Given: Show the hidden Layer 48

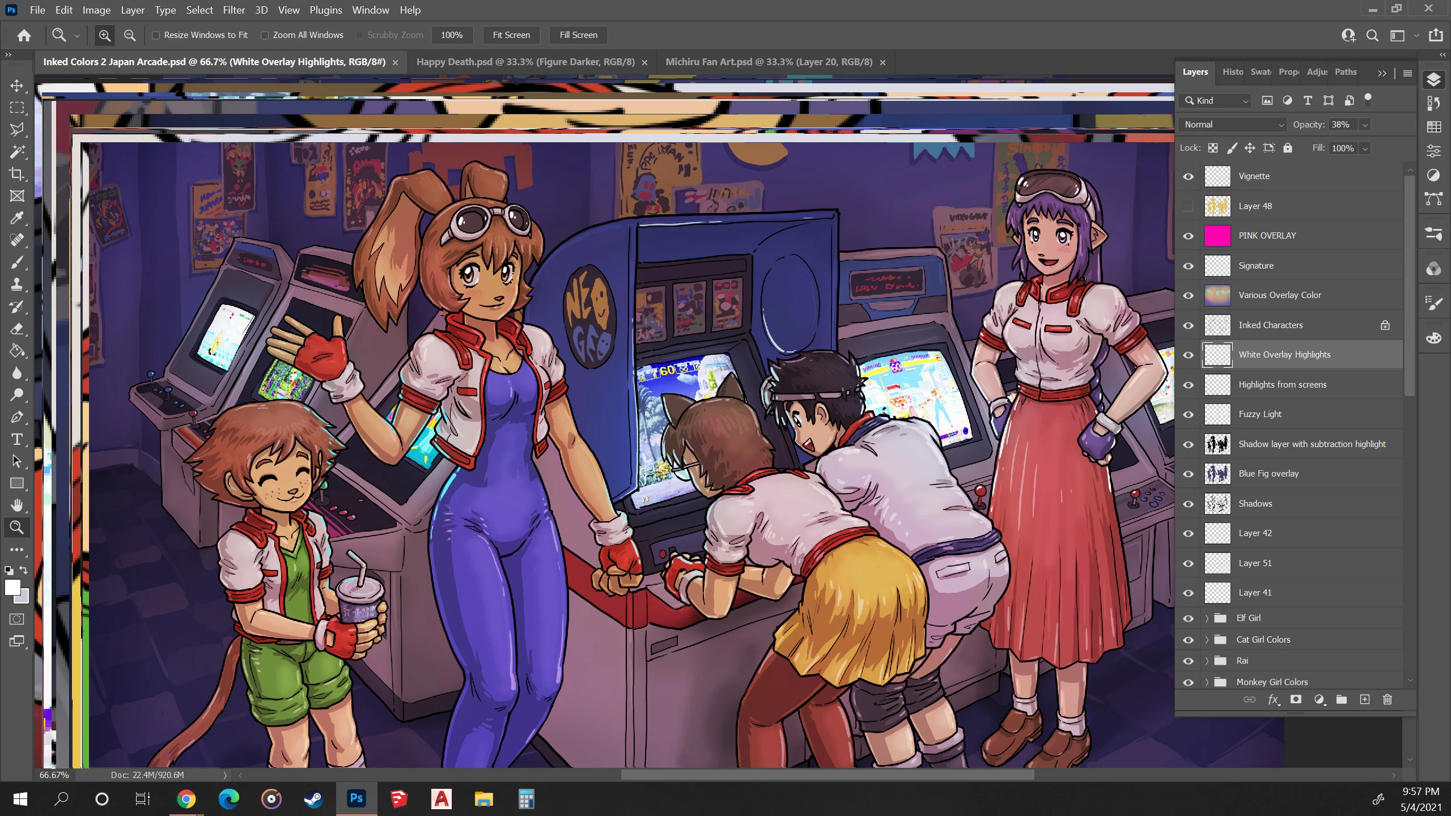Looking at the screenshot, I should click(1188, 206).
